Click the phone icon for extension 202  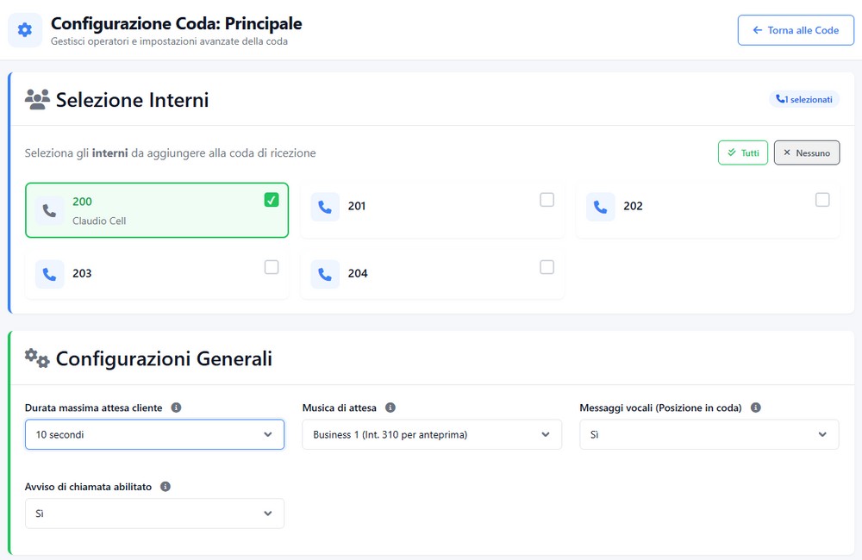601,207
